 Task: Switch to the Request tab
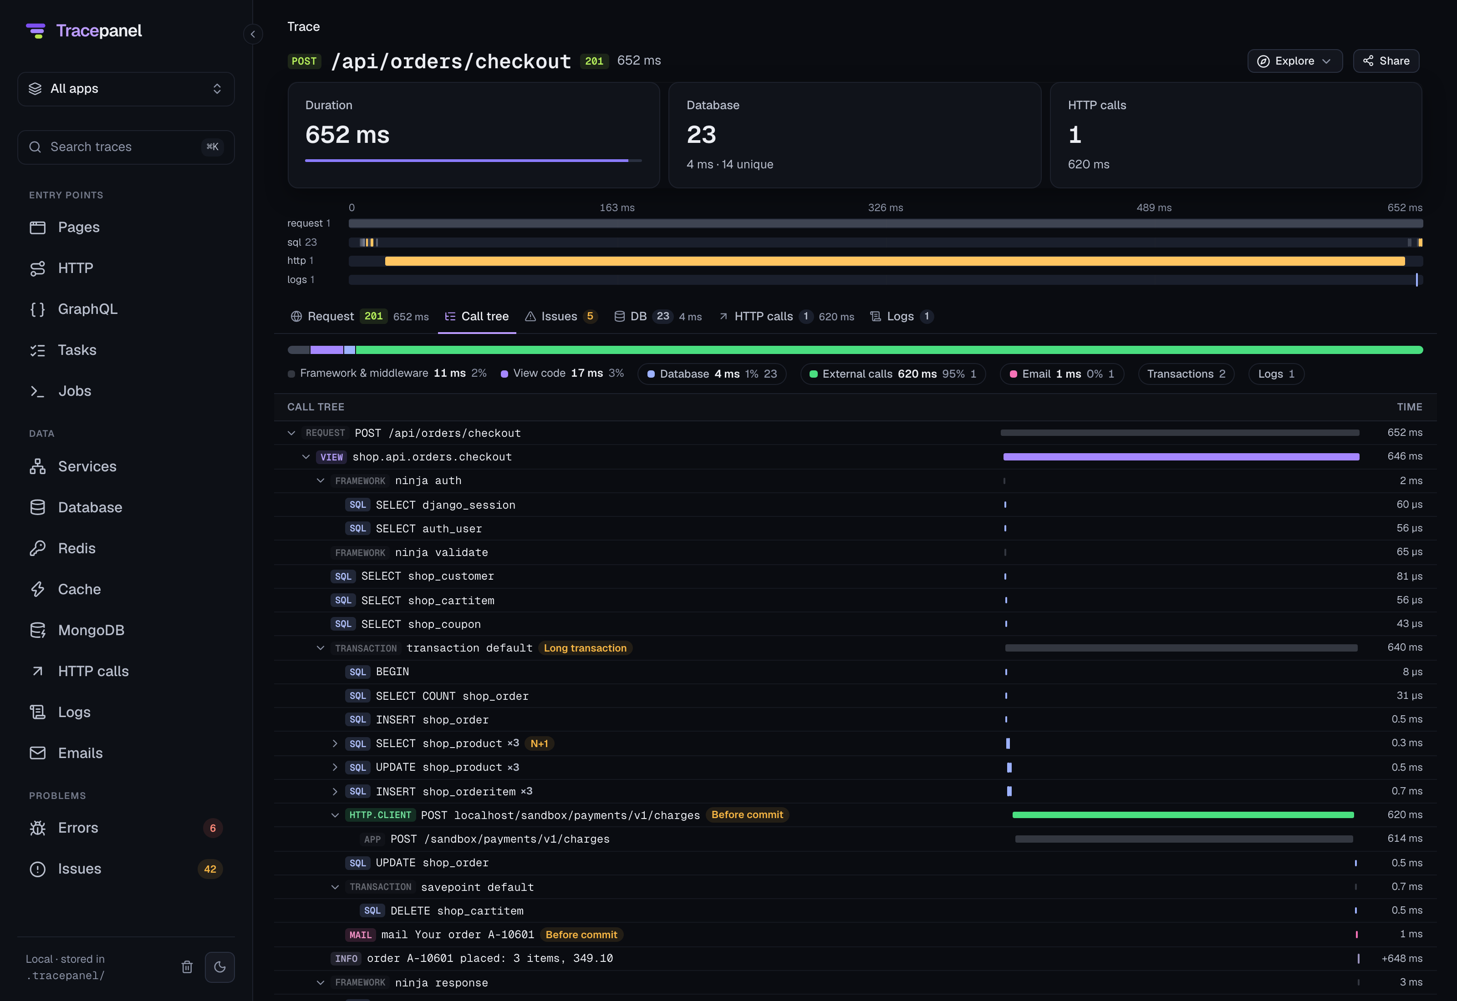point(360,316)
